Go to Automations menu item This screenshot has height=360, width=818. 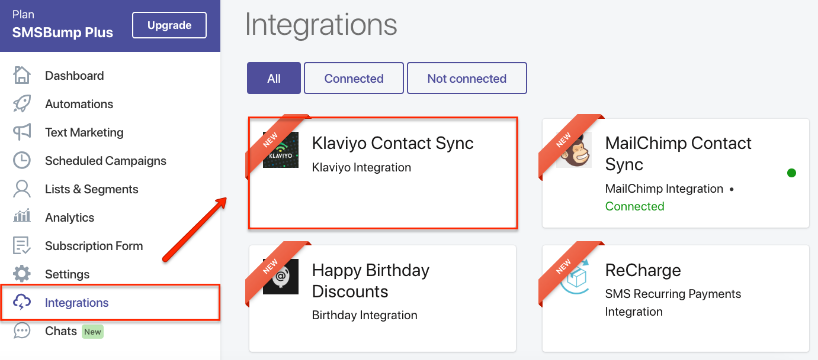pos(79,104)
